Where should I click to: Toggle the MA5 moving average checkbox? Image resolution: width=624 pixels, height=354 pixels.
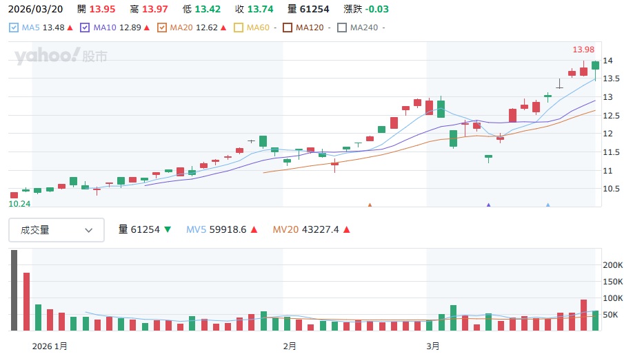14,28
